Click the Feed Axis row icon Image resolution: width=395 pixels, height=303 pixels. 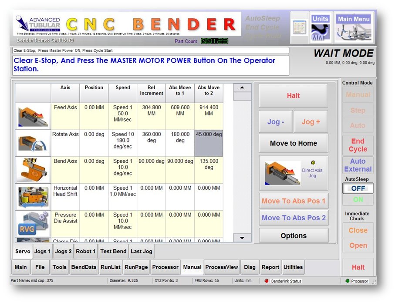point(33,116)
